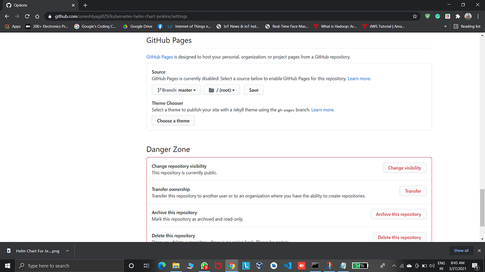Open McAfee from the taskbar
Screen dimensions: 485x272
[218, 265]
